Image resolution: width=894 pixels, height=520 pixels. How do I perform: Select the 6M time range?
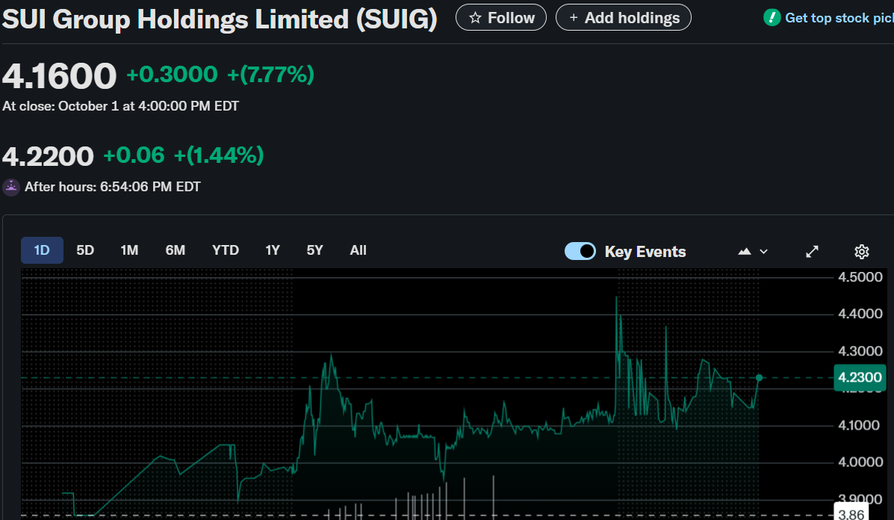176,250
